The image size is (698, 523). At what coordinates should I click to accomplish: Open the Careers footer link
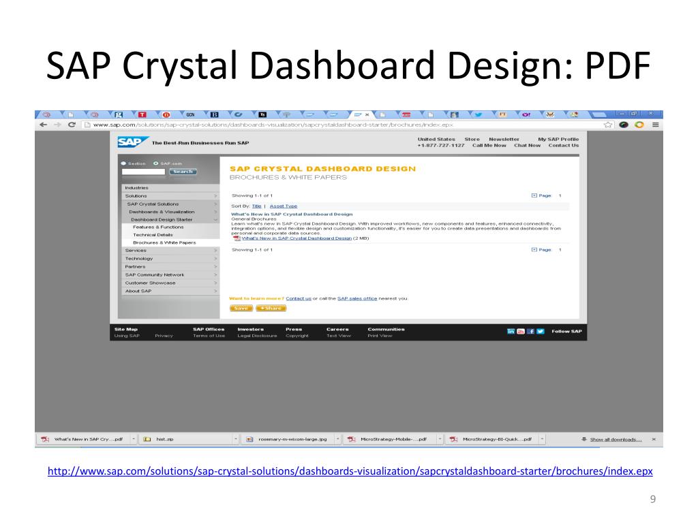point(337,330)
